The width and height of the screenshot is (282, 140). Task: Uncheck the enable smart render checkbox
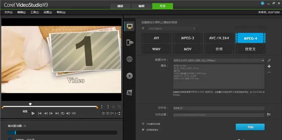pos(143,130)
